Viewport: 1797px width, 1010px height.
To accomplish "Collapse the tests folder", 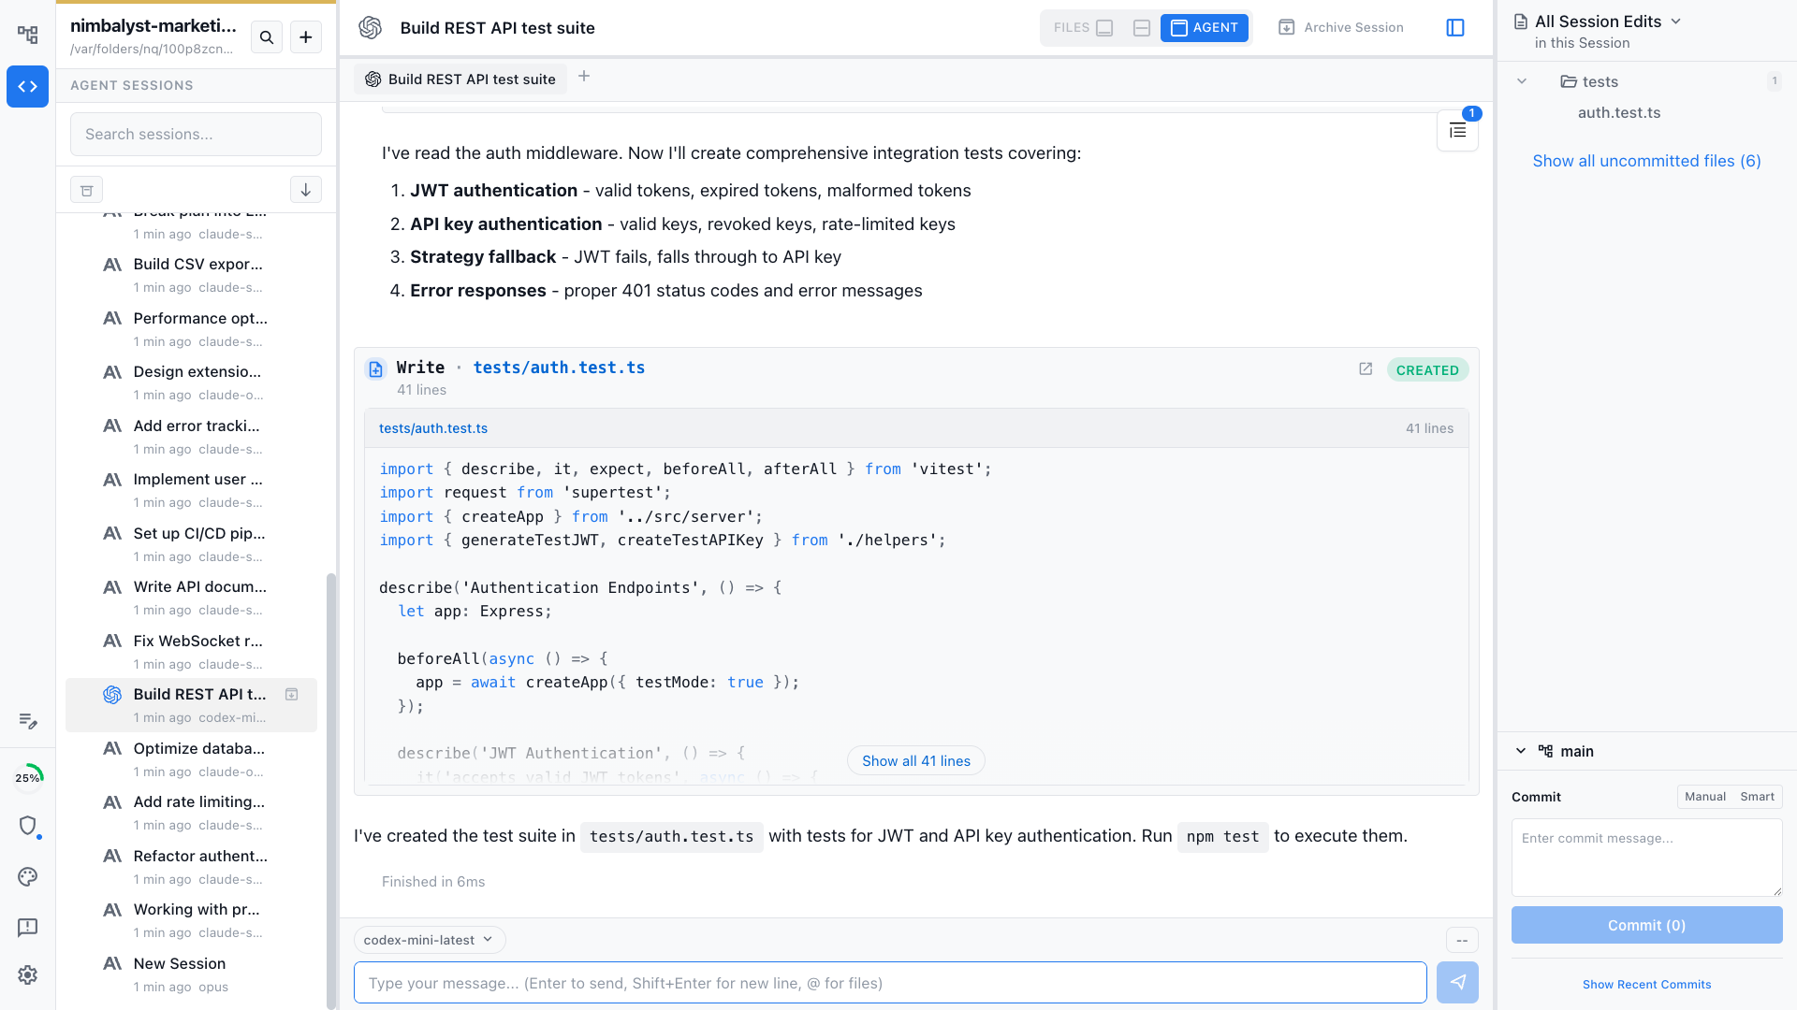I will pos(1522,81).
